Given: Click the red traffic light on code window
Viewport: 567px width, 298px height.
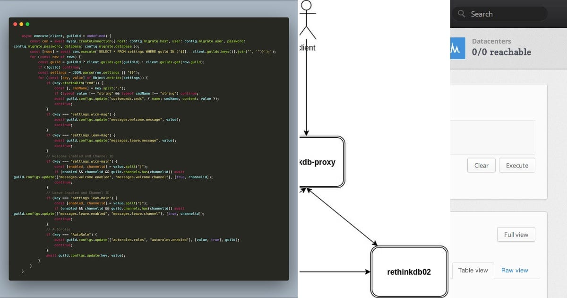Looking at the screenshot, I should (x=15, y=23).
